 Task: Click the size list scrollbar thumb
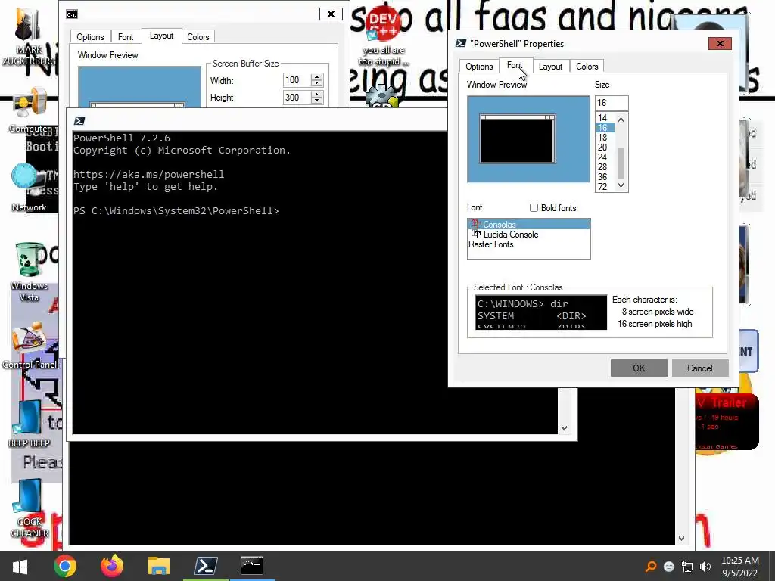point(621,163)
